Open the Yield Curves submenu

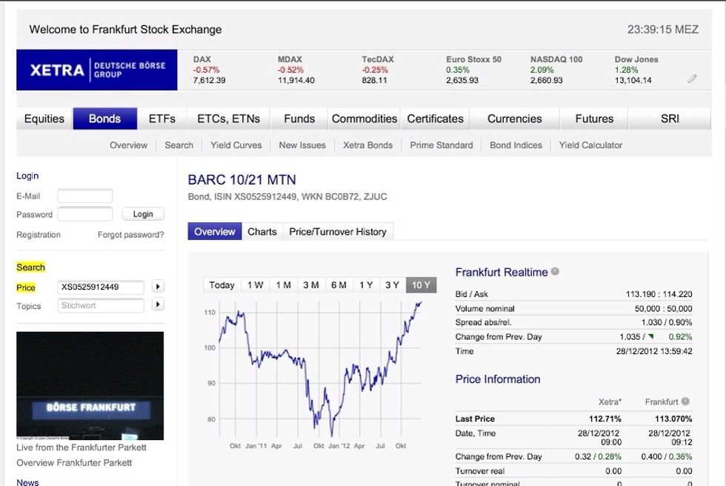click(x=236, y=145)
